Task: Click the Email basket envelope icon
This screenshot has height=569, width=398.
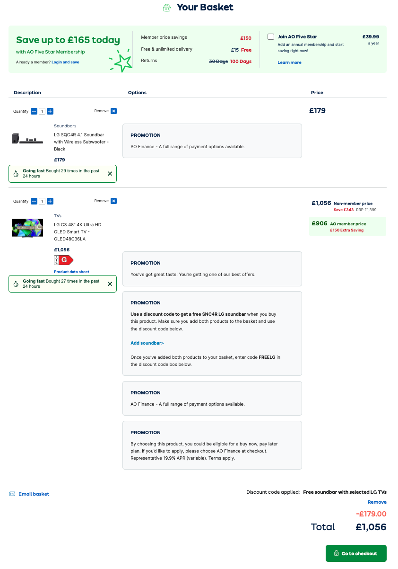Action: [x=12, y=494]
